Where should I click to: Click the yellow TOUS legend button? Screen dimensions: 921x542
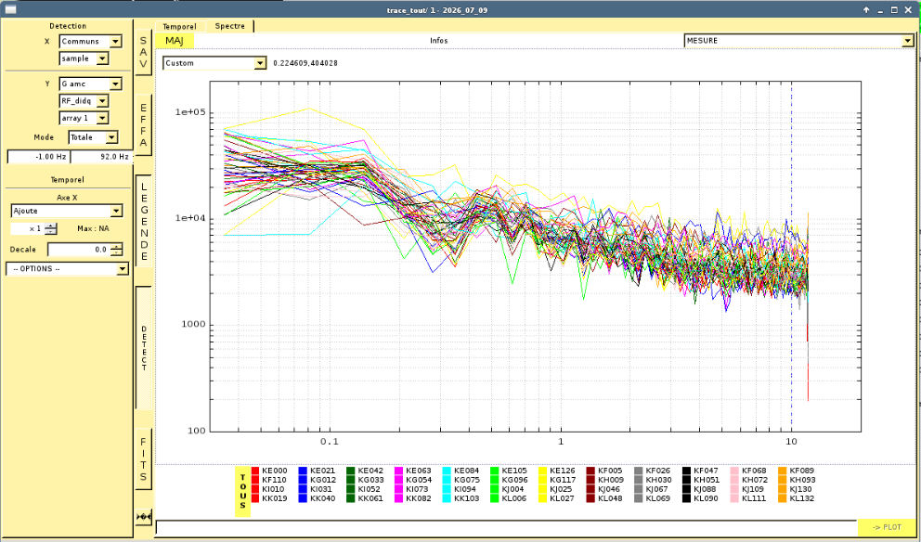tap(242, 492)
